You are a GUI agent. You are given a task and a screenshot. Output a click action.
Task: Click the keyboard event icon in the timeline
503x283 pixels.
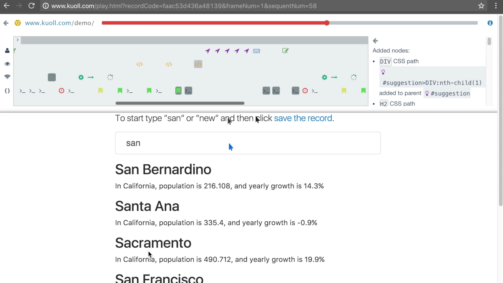coord(257,51)
